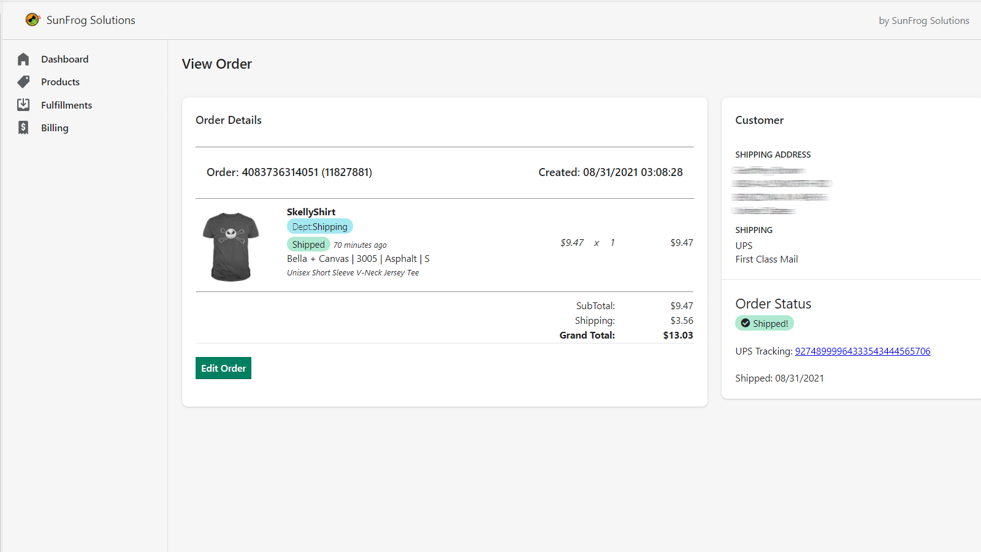
Task: Select the Dept:Shipping badge
Action: (x=319, y=226)
